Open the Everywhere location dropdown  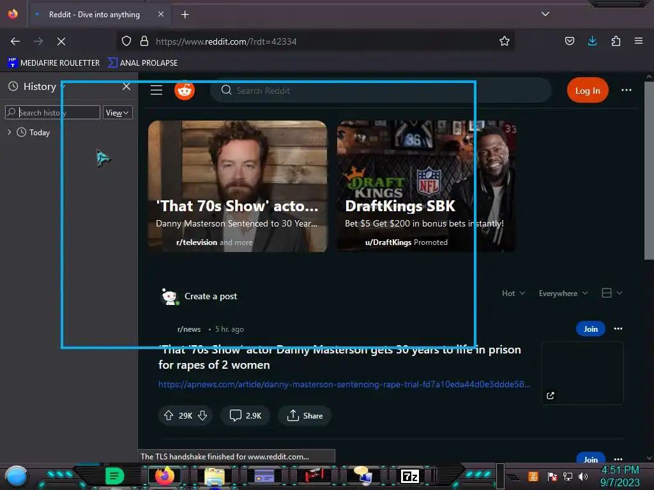pos(563,293)
